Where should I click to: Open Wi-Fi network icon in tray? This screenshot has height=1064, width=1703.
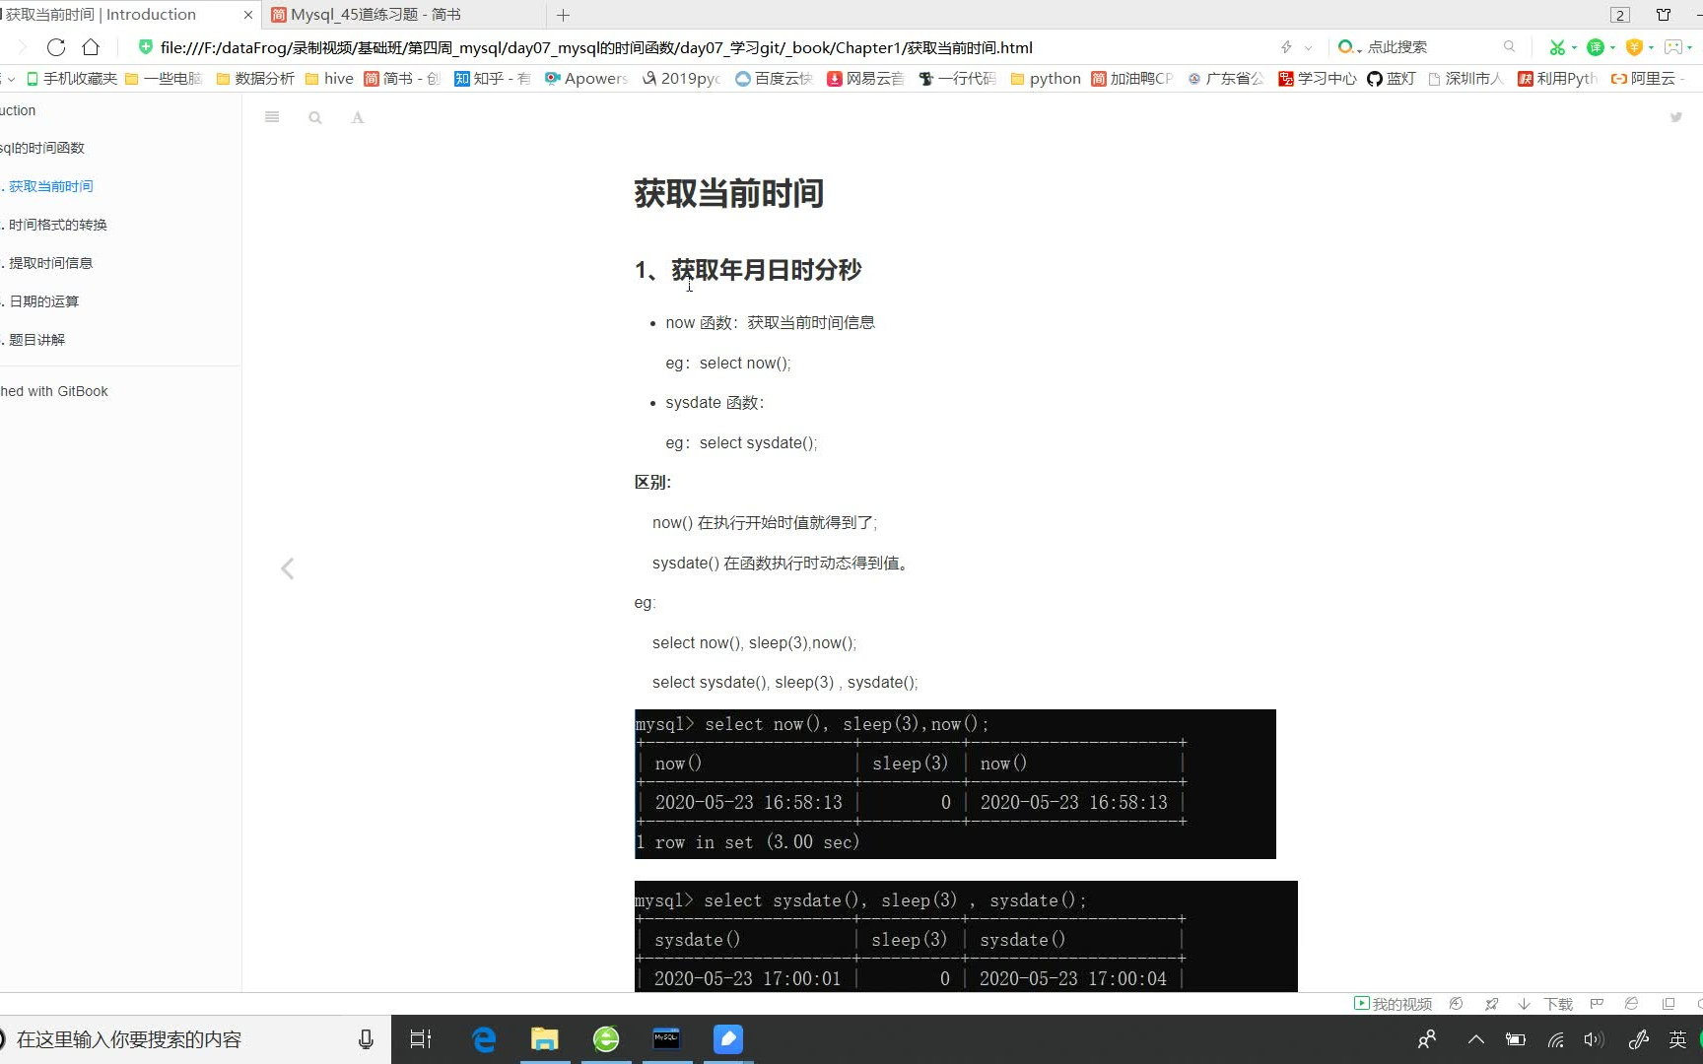coord(1555,1039)
